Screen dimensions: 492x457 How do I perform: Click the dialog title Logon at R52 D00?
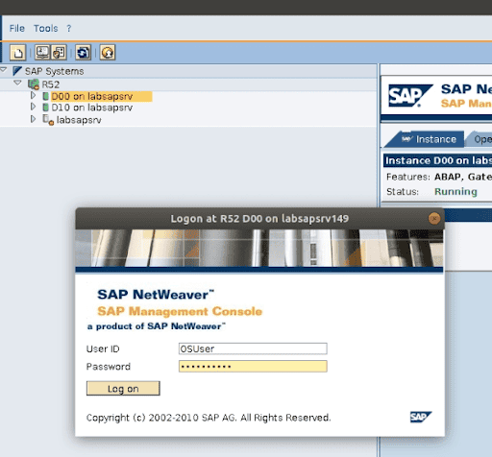pos(259,219)
